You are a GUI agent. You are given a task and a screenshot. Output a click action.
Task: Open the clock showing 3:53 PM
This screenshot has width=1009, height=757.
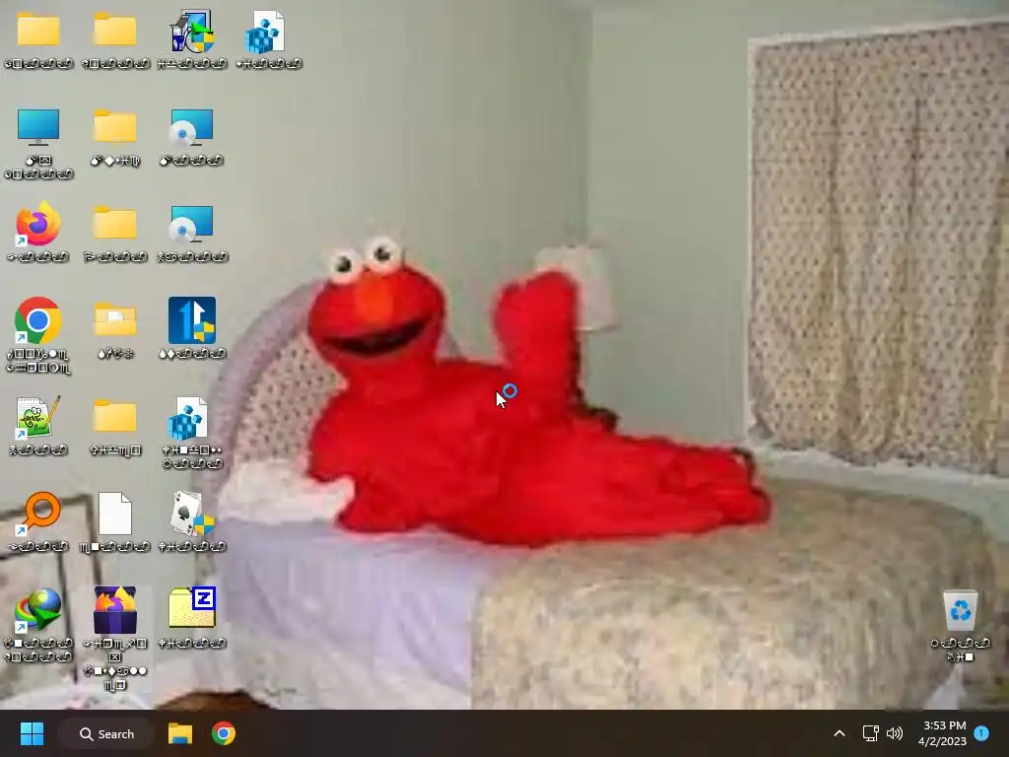click(x=943, y=733)
